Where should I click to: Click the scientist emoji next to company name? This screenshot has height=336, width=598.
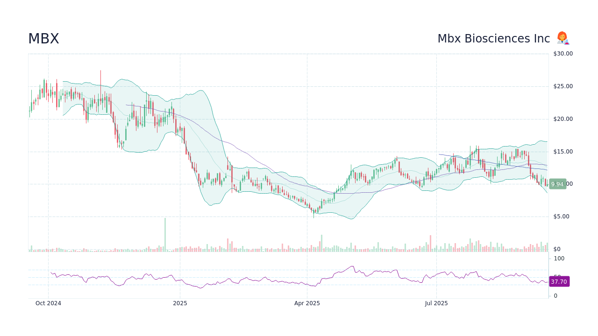[562, 38]
